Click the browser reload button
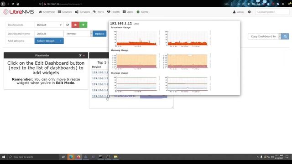Viewport: 292px width, 164px height. tap(13, 4)
